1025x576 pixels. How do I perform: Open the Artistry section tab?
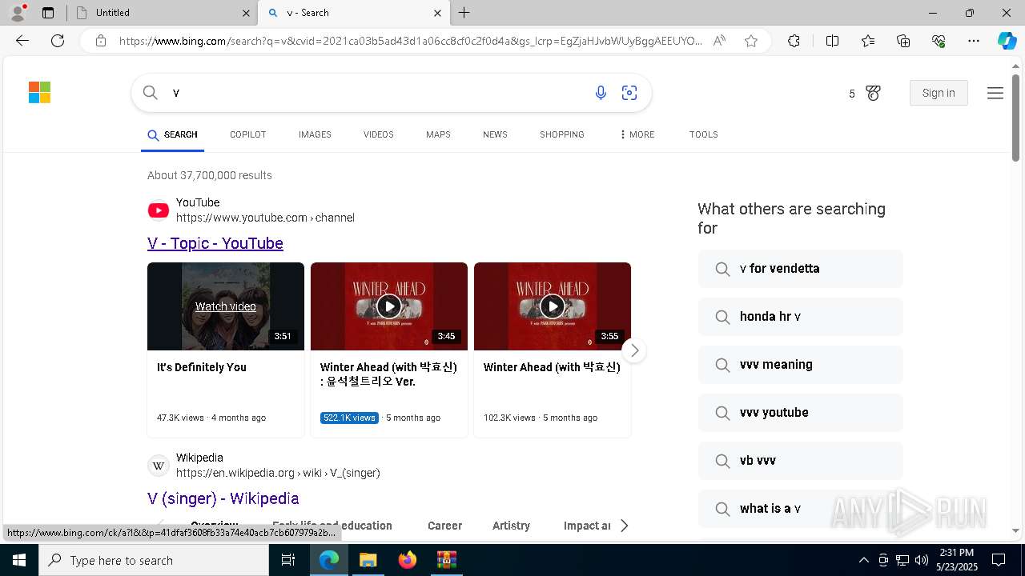(x=511, y=526)
